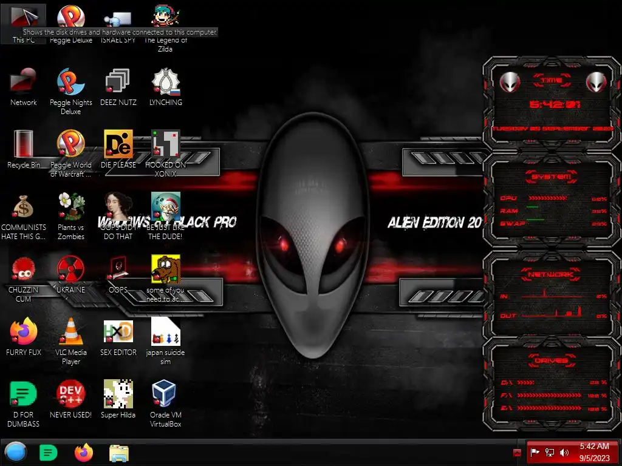The image size is (622, 466).
Task: Open the volume speaker tray icon
Action: click(x=564, y=452)
